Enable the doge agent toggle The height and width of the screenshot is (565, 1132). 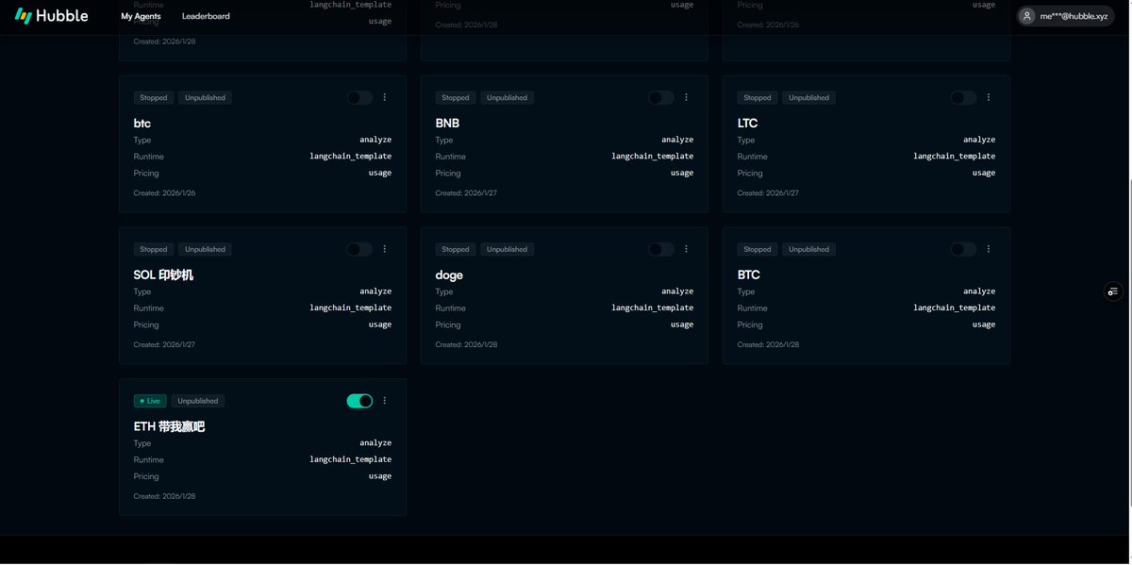661,249
